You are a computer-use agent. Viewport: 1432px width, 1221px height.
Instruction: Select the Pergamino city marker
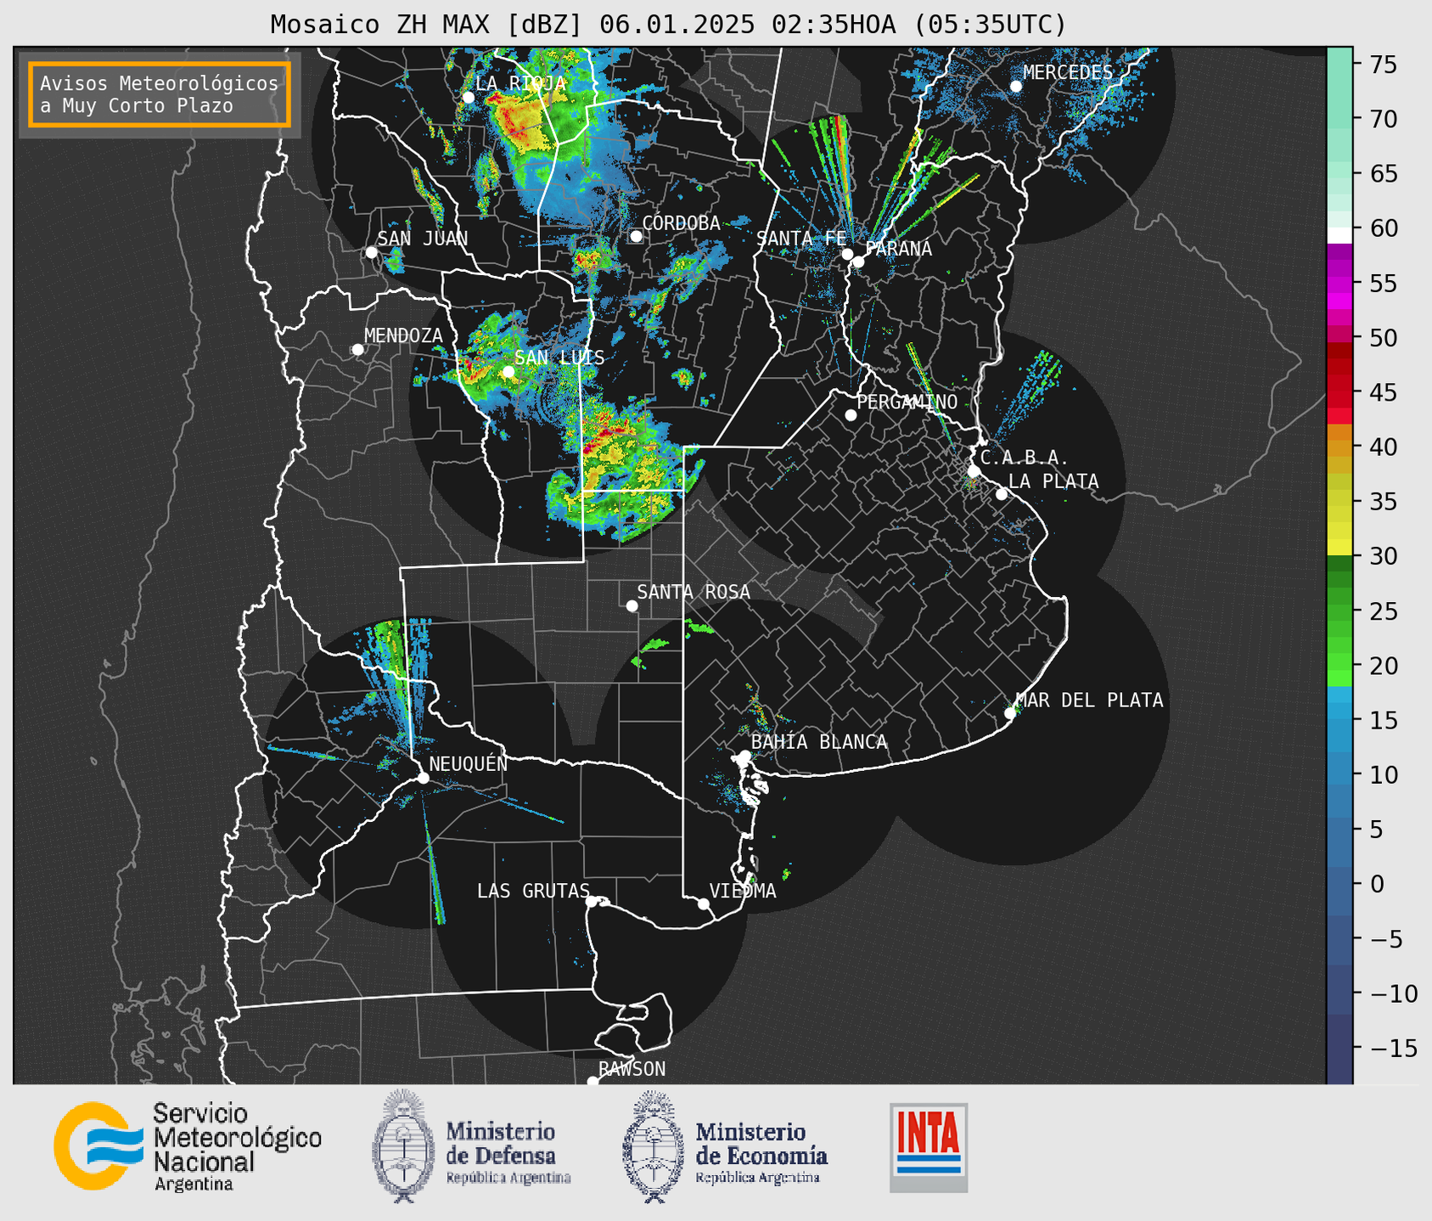point(851,415)
